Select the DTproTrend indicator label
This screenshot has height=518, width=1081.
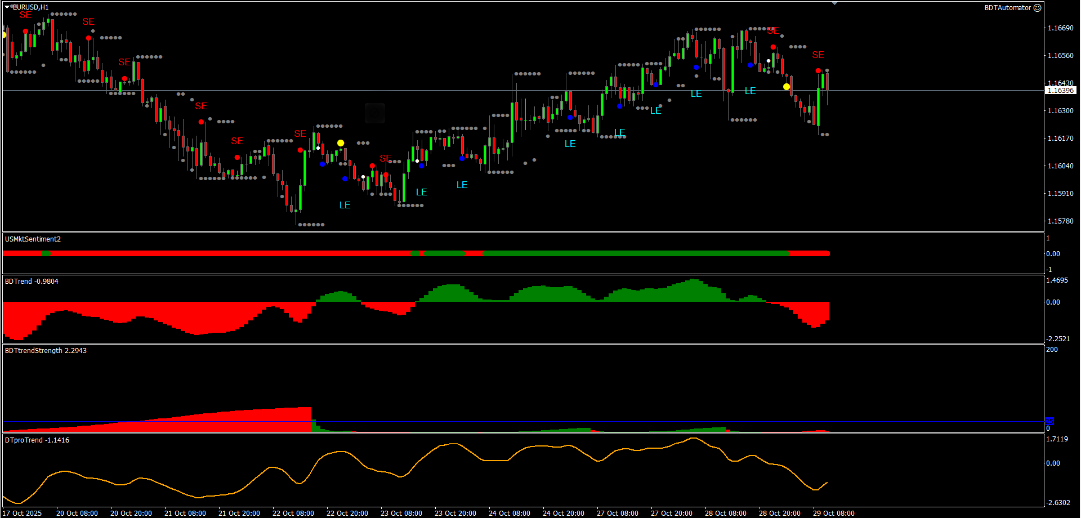tap(37, 440)
